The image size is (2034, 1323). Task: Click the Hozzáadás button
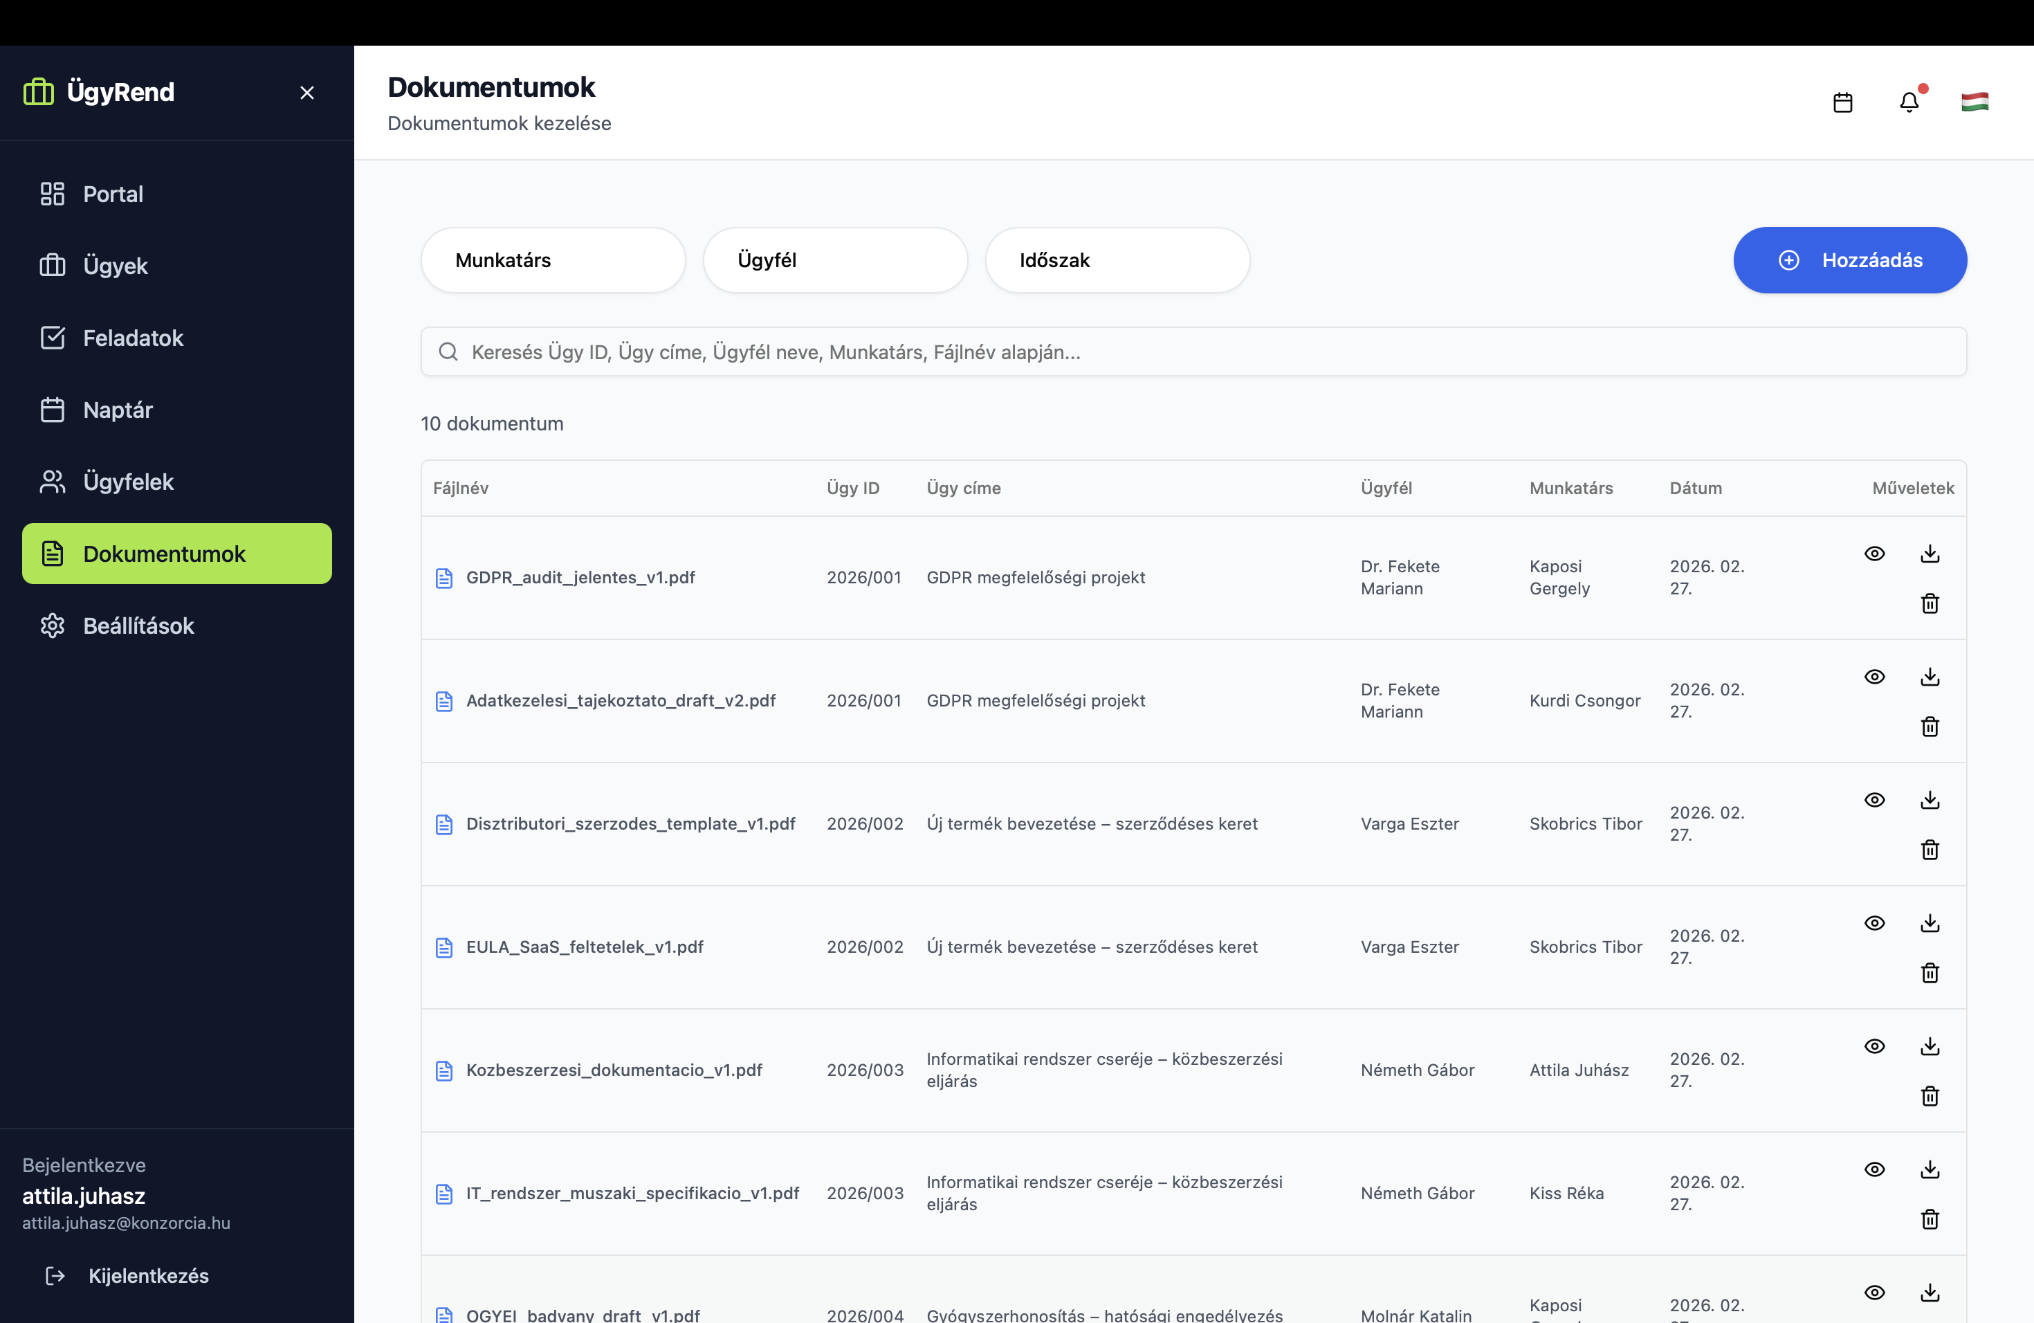(1849, 259)
